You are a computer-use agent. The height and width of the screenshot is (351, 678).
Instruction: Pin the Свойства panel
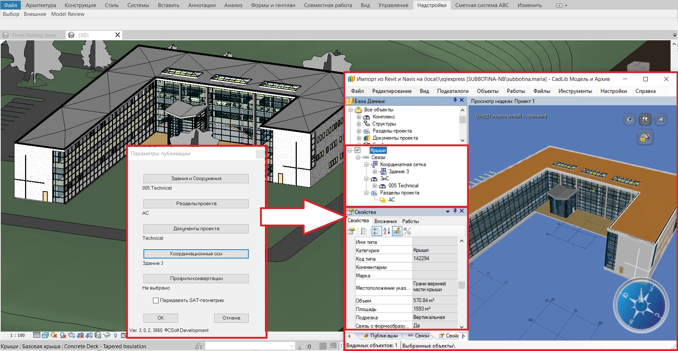(455, 211)
